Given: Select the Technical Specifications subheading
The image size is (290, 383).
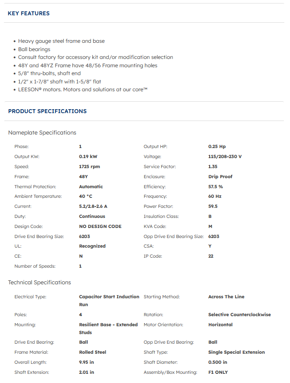Looking at the screenshot, I should click(39, 283).
